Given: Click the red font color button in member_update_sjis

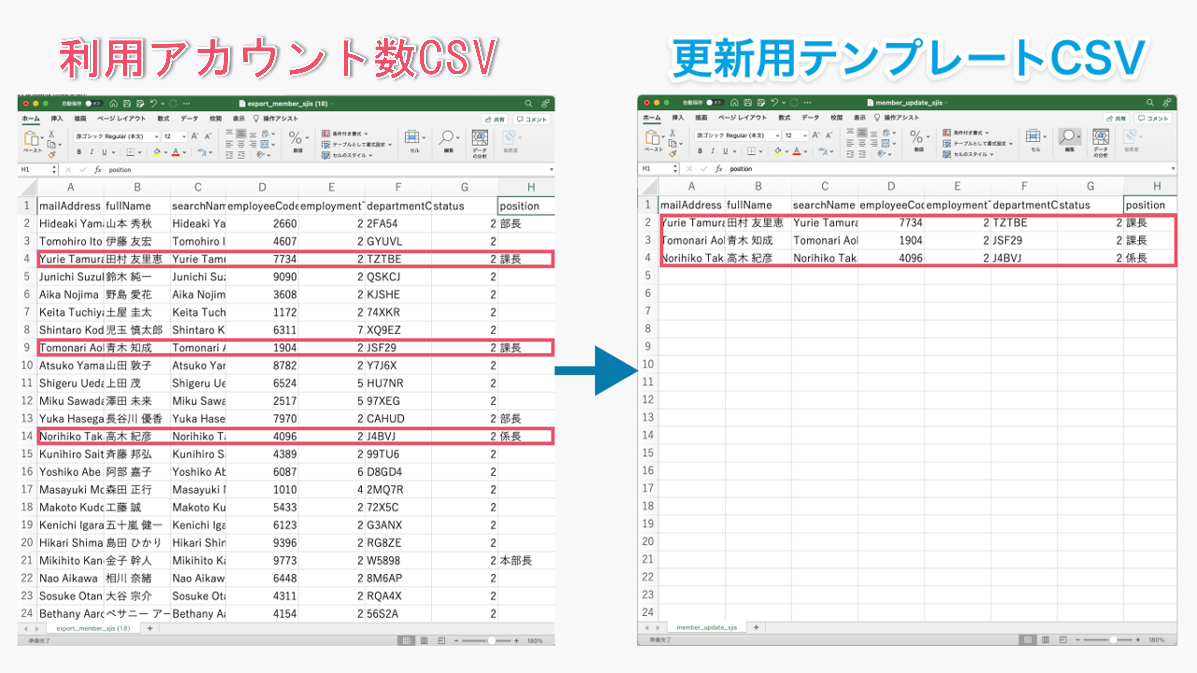Looking at the screenshot, I should point(797,151).
